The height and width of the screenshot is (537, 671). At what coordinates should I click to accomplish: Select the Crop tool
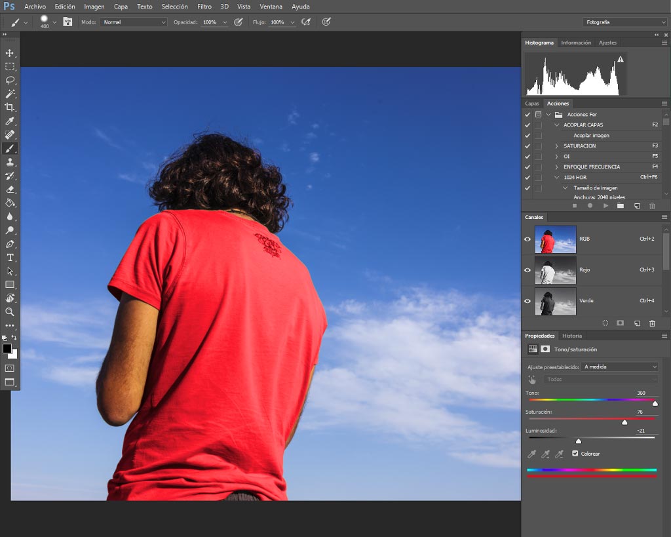click(9, 107)
